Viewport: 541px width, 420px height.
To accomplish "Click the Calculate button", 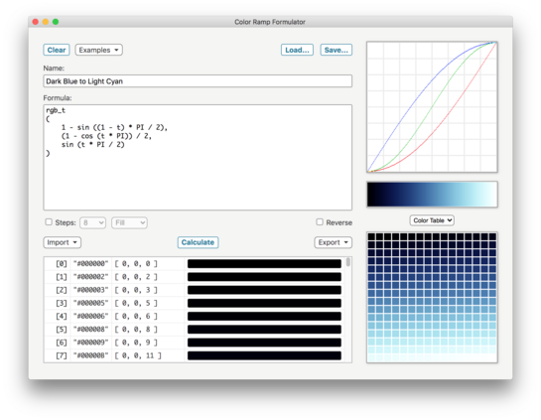I will click(198, 242).
